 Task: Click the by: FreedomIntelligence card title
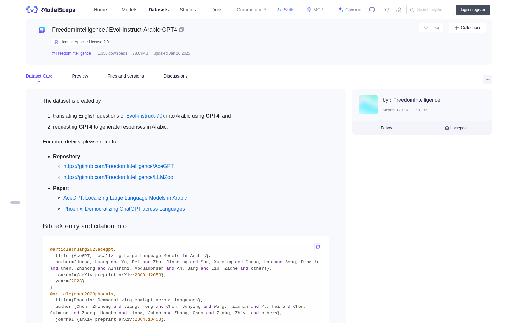(411, 100)
